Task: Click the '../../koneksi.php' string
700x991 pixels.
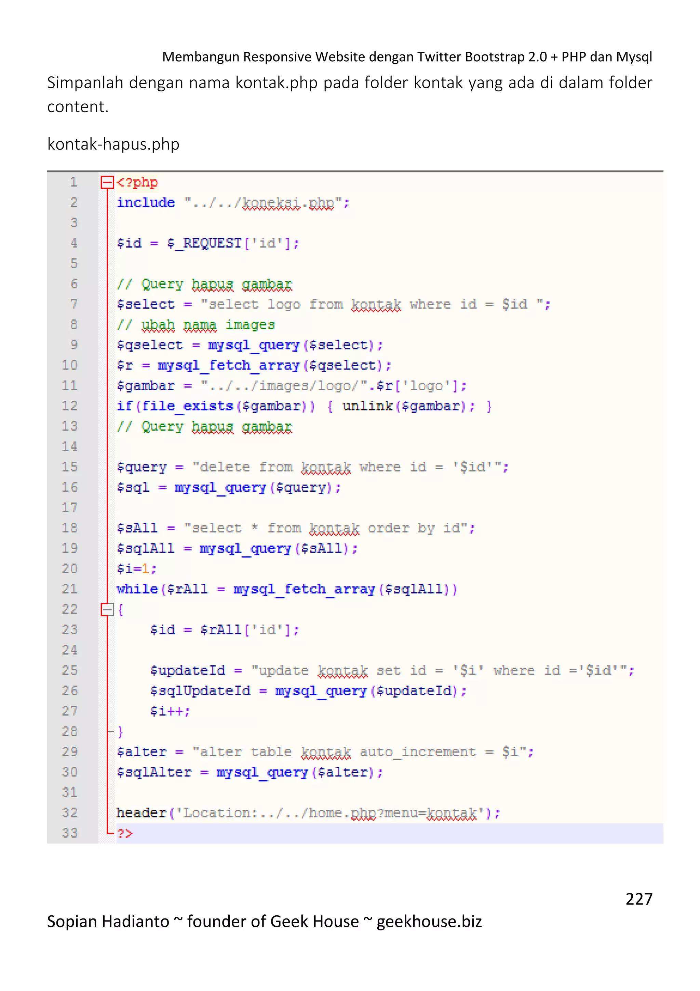Action: pos(263,203)
